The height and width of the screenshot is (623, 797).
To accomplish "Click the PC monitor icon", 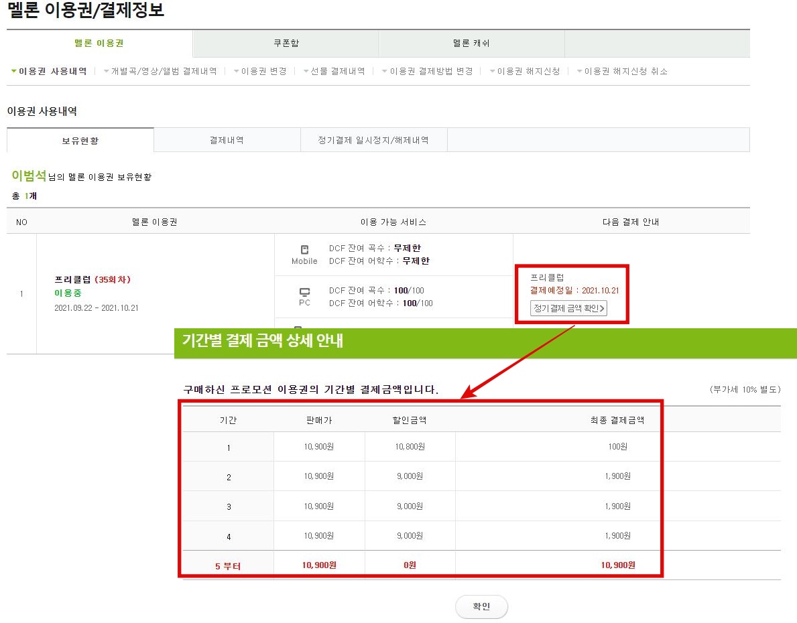I will [x=304, y=291].
